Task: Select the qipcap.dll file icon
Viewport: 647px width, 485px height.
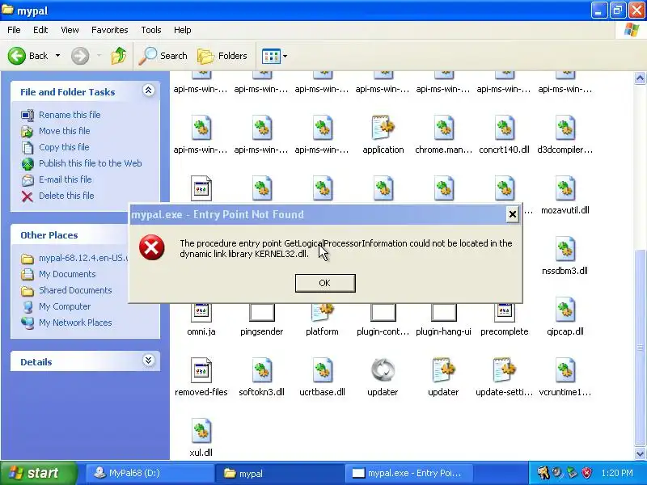Action: [565, 310]
